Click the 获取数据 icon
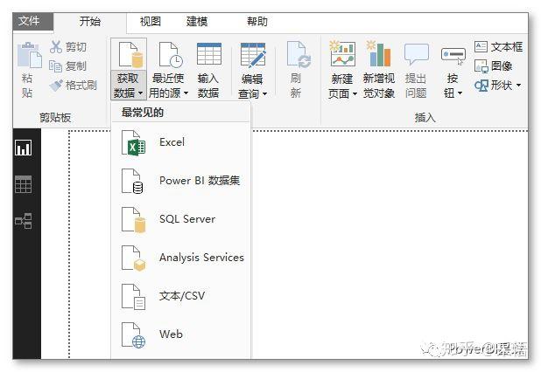This screenshot has height=372, width=541. (130, 55)
